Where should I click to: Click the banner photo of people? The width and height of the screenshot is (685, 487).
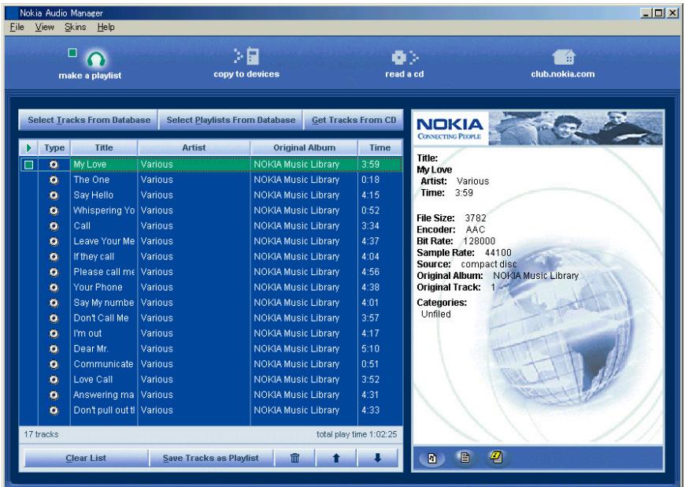(576, 128)
